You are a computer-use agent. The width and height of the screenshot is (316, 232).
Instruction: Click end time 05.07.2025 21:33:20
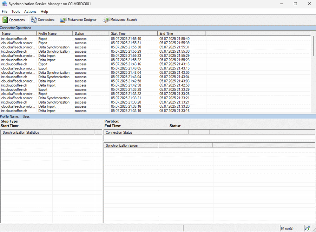pyautogui.click(x=175, y=106)
